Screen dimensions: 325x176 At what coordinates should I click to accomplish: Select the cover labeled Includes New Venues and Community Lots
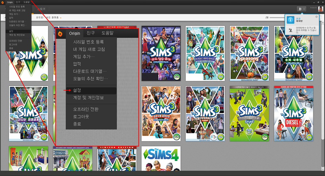click(73, 158)
